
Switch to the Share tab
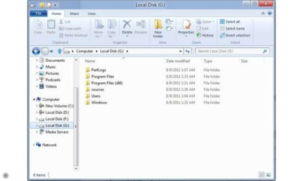click(x=74, y=14)
